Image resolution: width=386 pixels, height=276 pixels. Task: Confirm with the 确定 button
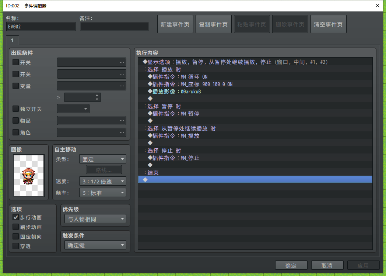pyautogui.click(x=291, y=265)
